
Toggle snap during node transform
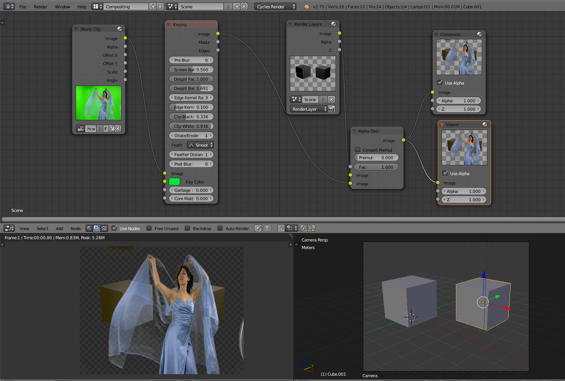tap(281, 228)
